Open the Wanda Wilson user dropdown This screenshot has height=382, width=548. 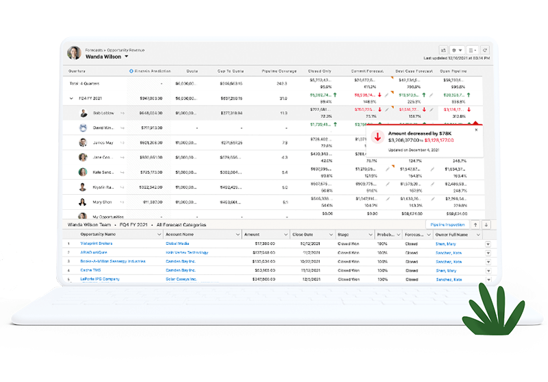126,58
